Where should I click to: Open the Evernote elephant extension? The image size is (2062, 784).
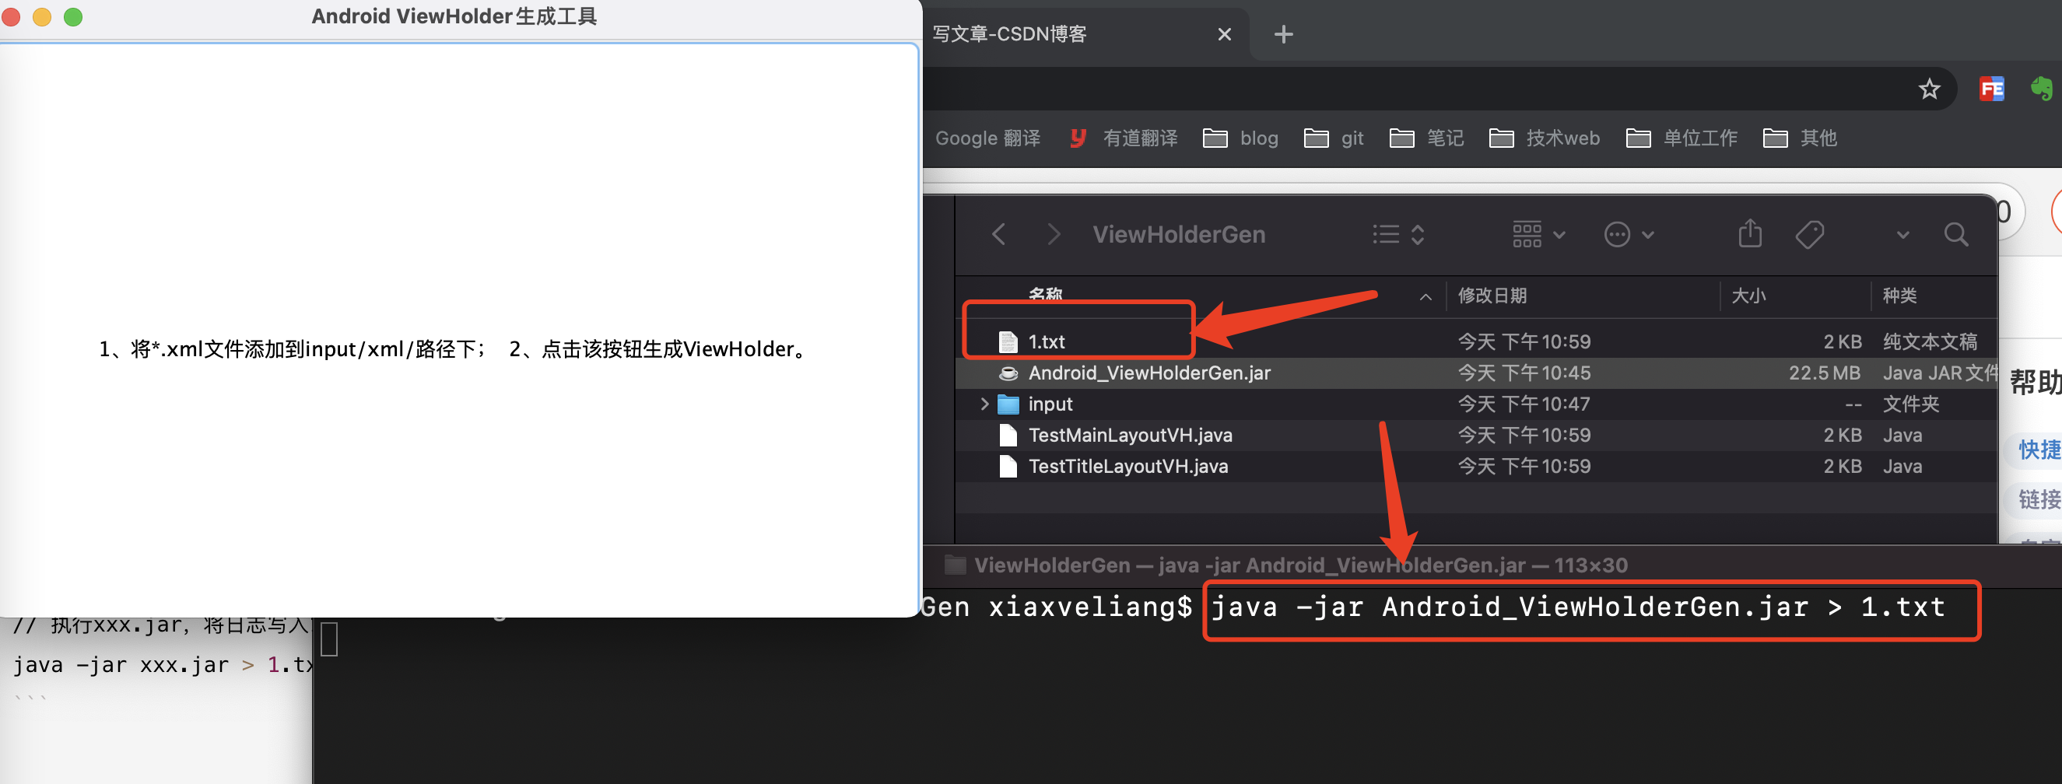(2042, 89)
